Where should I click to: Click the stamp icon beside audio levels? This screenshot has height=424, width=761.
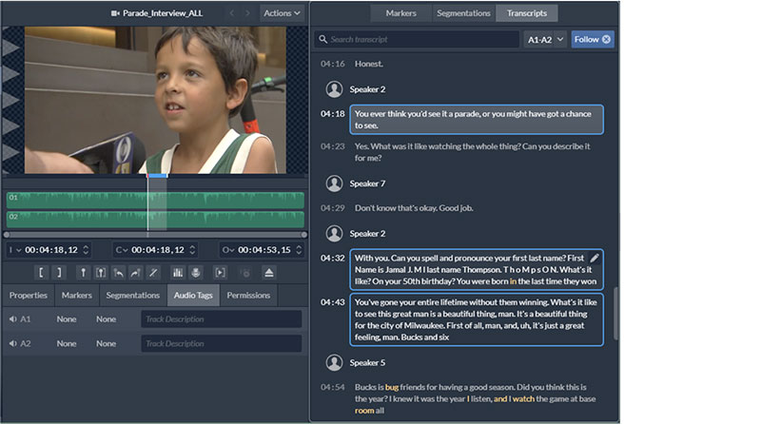click(x=196, y=273)
